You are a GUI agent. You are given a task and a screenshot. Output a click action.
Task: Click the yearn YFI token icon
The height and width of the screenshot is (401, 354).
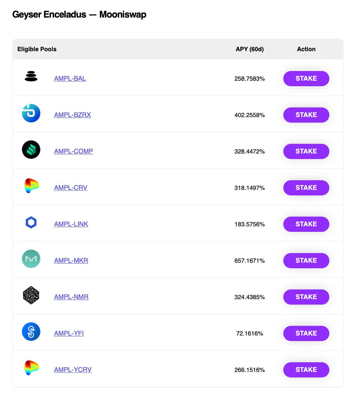pyautogui.click(x=31, y=331)
